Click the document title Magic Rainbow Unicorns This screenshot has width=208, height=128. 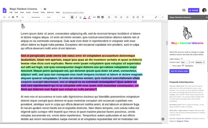click(x=23, y=9)
